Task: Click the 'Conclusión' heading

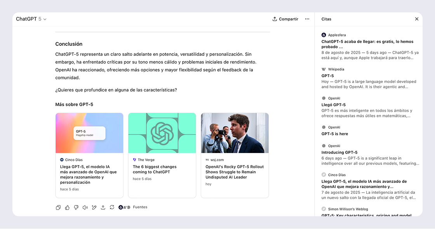Action: tap(69, 44)
